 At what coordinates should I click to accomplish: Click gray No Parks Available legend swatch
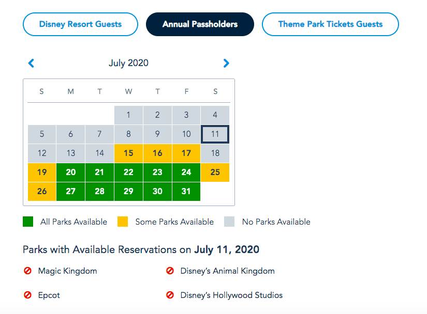click(x=229, y=222)
